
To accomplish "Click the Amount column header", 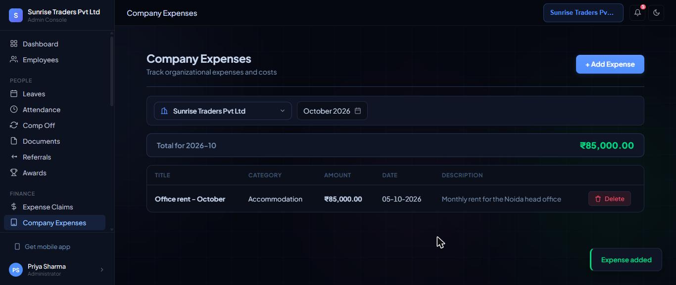I will pos(338,175).
